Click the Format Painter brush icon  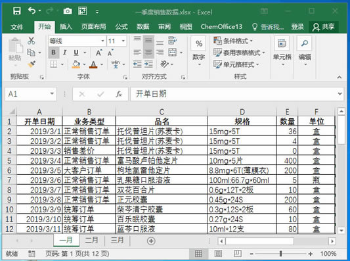(x=32, y=64)
